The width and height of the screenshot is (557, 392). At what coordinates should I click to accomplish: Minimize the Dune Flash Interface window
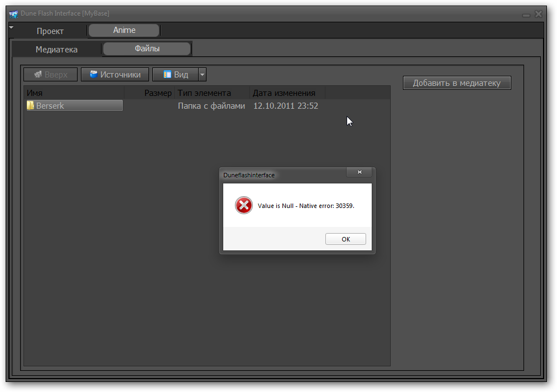coord(526,14)
